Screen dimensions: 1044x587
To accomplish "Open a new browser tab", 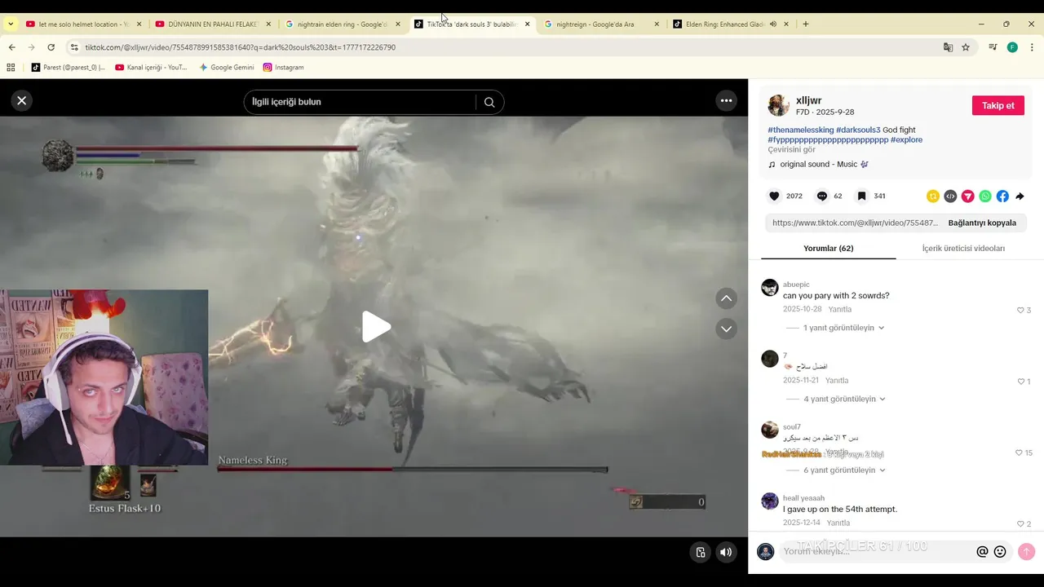I will [x=806, y=24].
